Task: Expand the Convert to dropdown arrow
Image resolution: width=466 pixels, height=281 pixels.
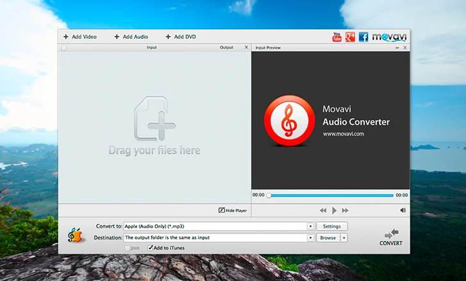Action: pos(310,227)
